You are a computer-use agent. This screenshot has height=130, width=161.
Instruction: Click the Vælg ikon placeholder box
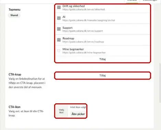pos(61,111)
